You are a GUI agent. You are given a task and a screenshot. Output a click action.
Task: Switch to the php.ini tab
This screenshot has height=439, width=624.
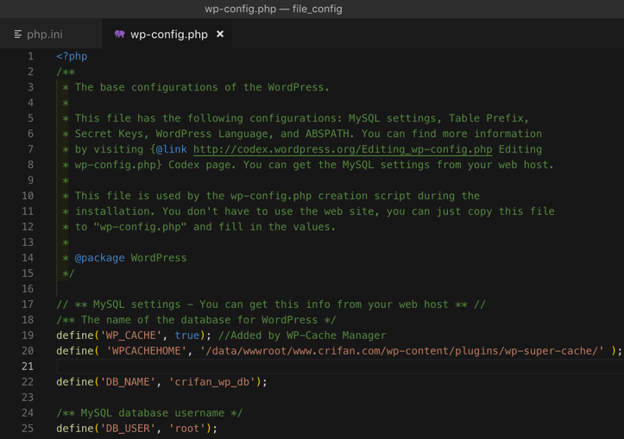(x=45, y=34)
